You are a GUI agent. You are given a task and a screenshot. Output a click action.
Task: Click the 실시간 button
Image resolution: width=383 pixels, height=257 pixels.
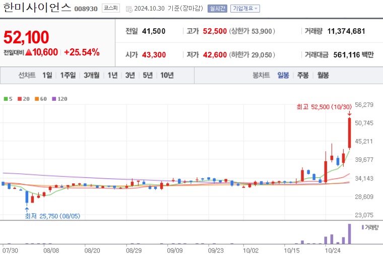tap(217, 9)
